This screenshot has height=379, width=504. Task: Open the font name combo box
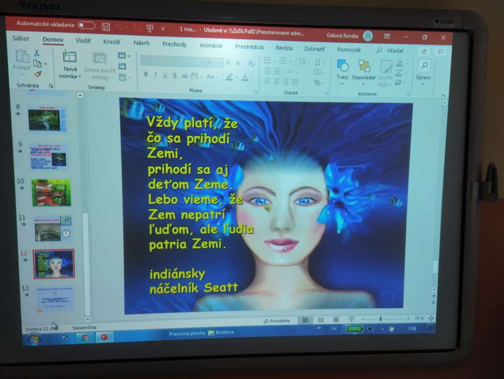click(x=172, y=61)
